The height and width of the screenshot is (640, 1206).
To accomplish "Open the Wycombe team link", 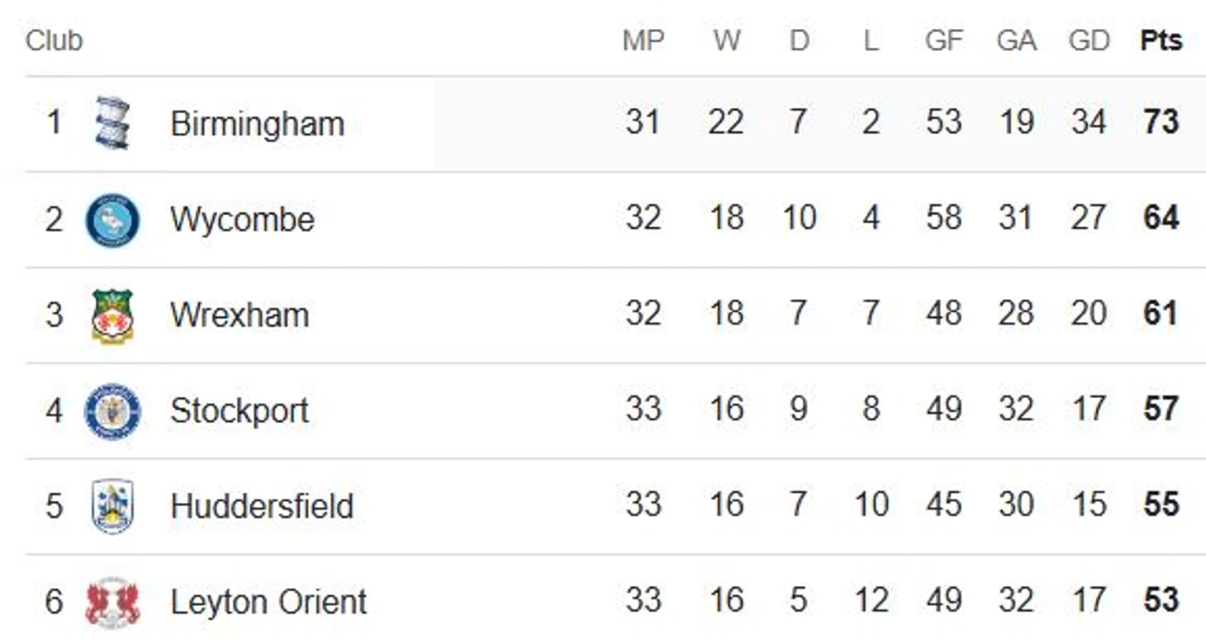I will click(x=242, y=220).
